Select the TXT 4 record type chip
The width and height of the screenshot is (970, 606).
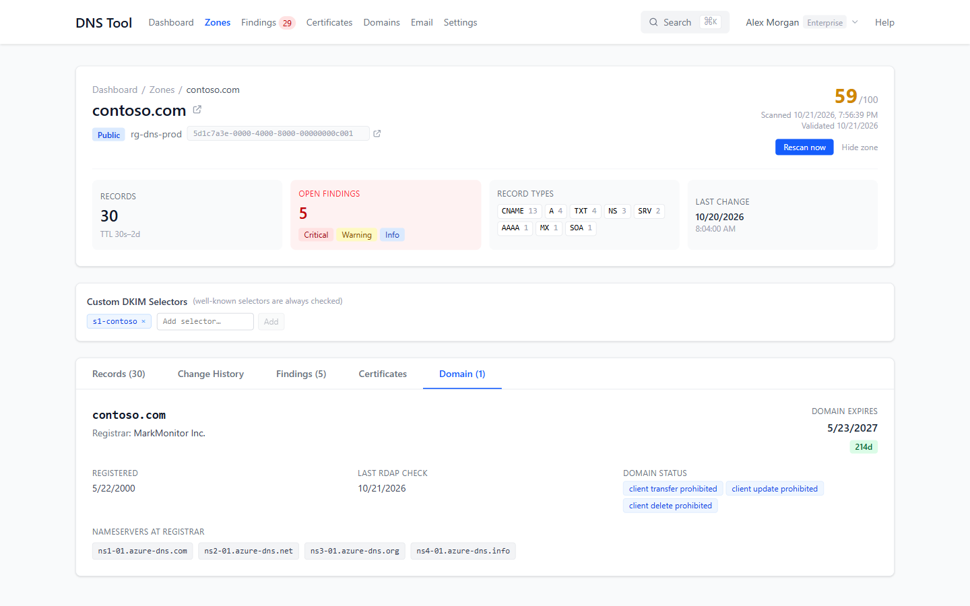pos(585,211)
